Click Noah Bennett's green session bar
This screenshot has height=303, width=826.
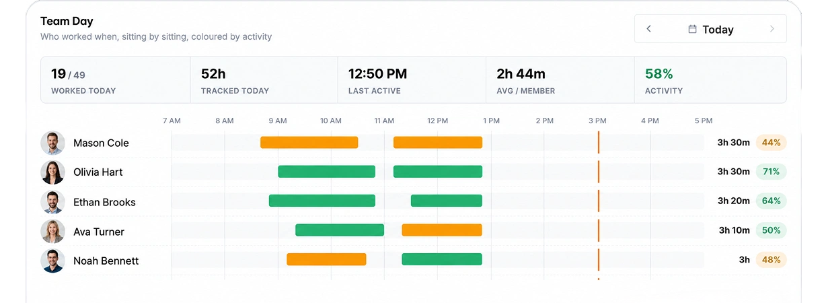point(442,259)
